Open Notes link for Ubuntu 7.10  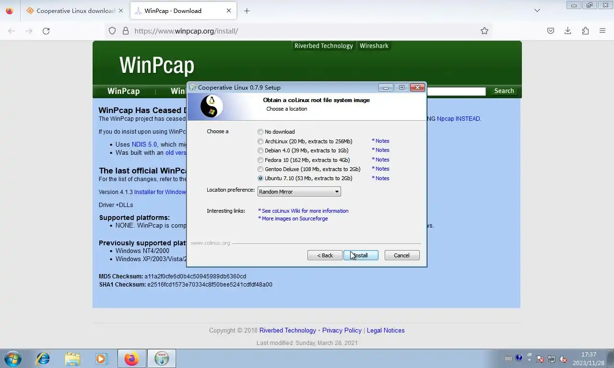click(x=381, y=178)
